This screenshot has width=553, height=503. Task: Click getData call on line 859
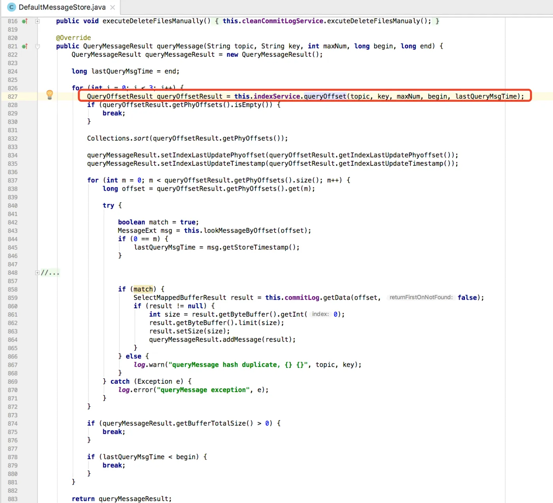337,298
